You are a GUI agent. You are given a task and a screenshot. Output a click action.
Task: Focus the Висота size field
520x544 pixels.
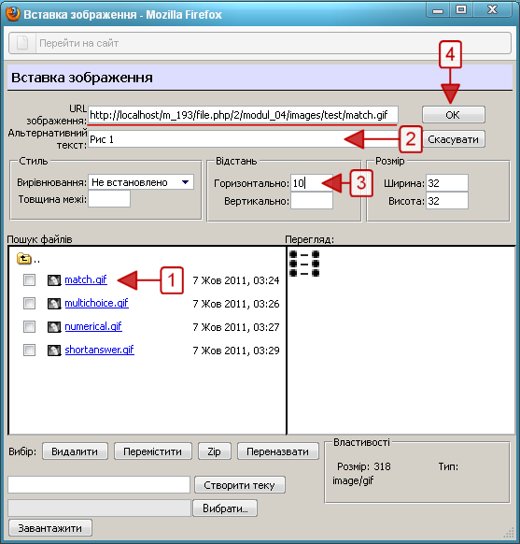[447, 201]
